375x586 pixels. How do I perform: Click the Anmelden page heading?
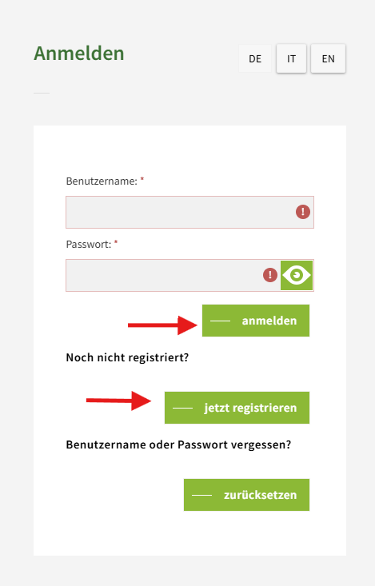click(x=79, y=54)
